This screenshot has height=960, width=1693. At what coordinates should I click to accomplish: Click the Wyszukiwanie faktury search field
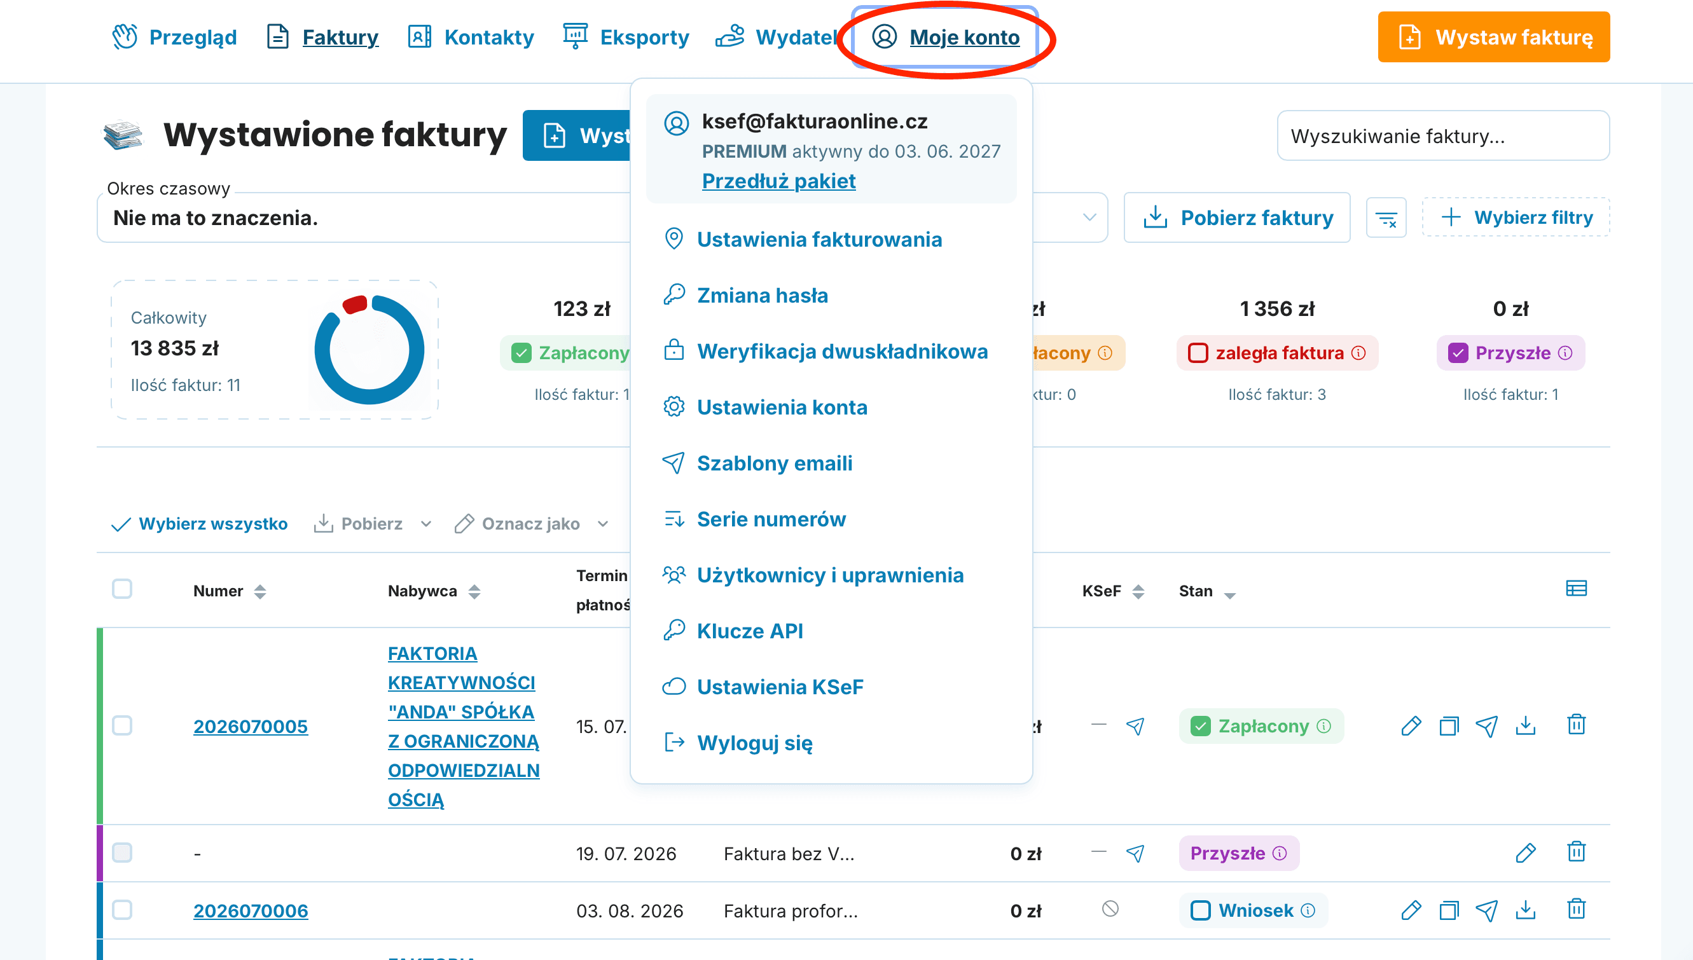(1443, 135)
